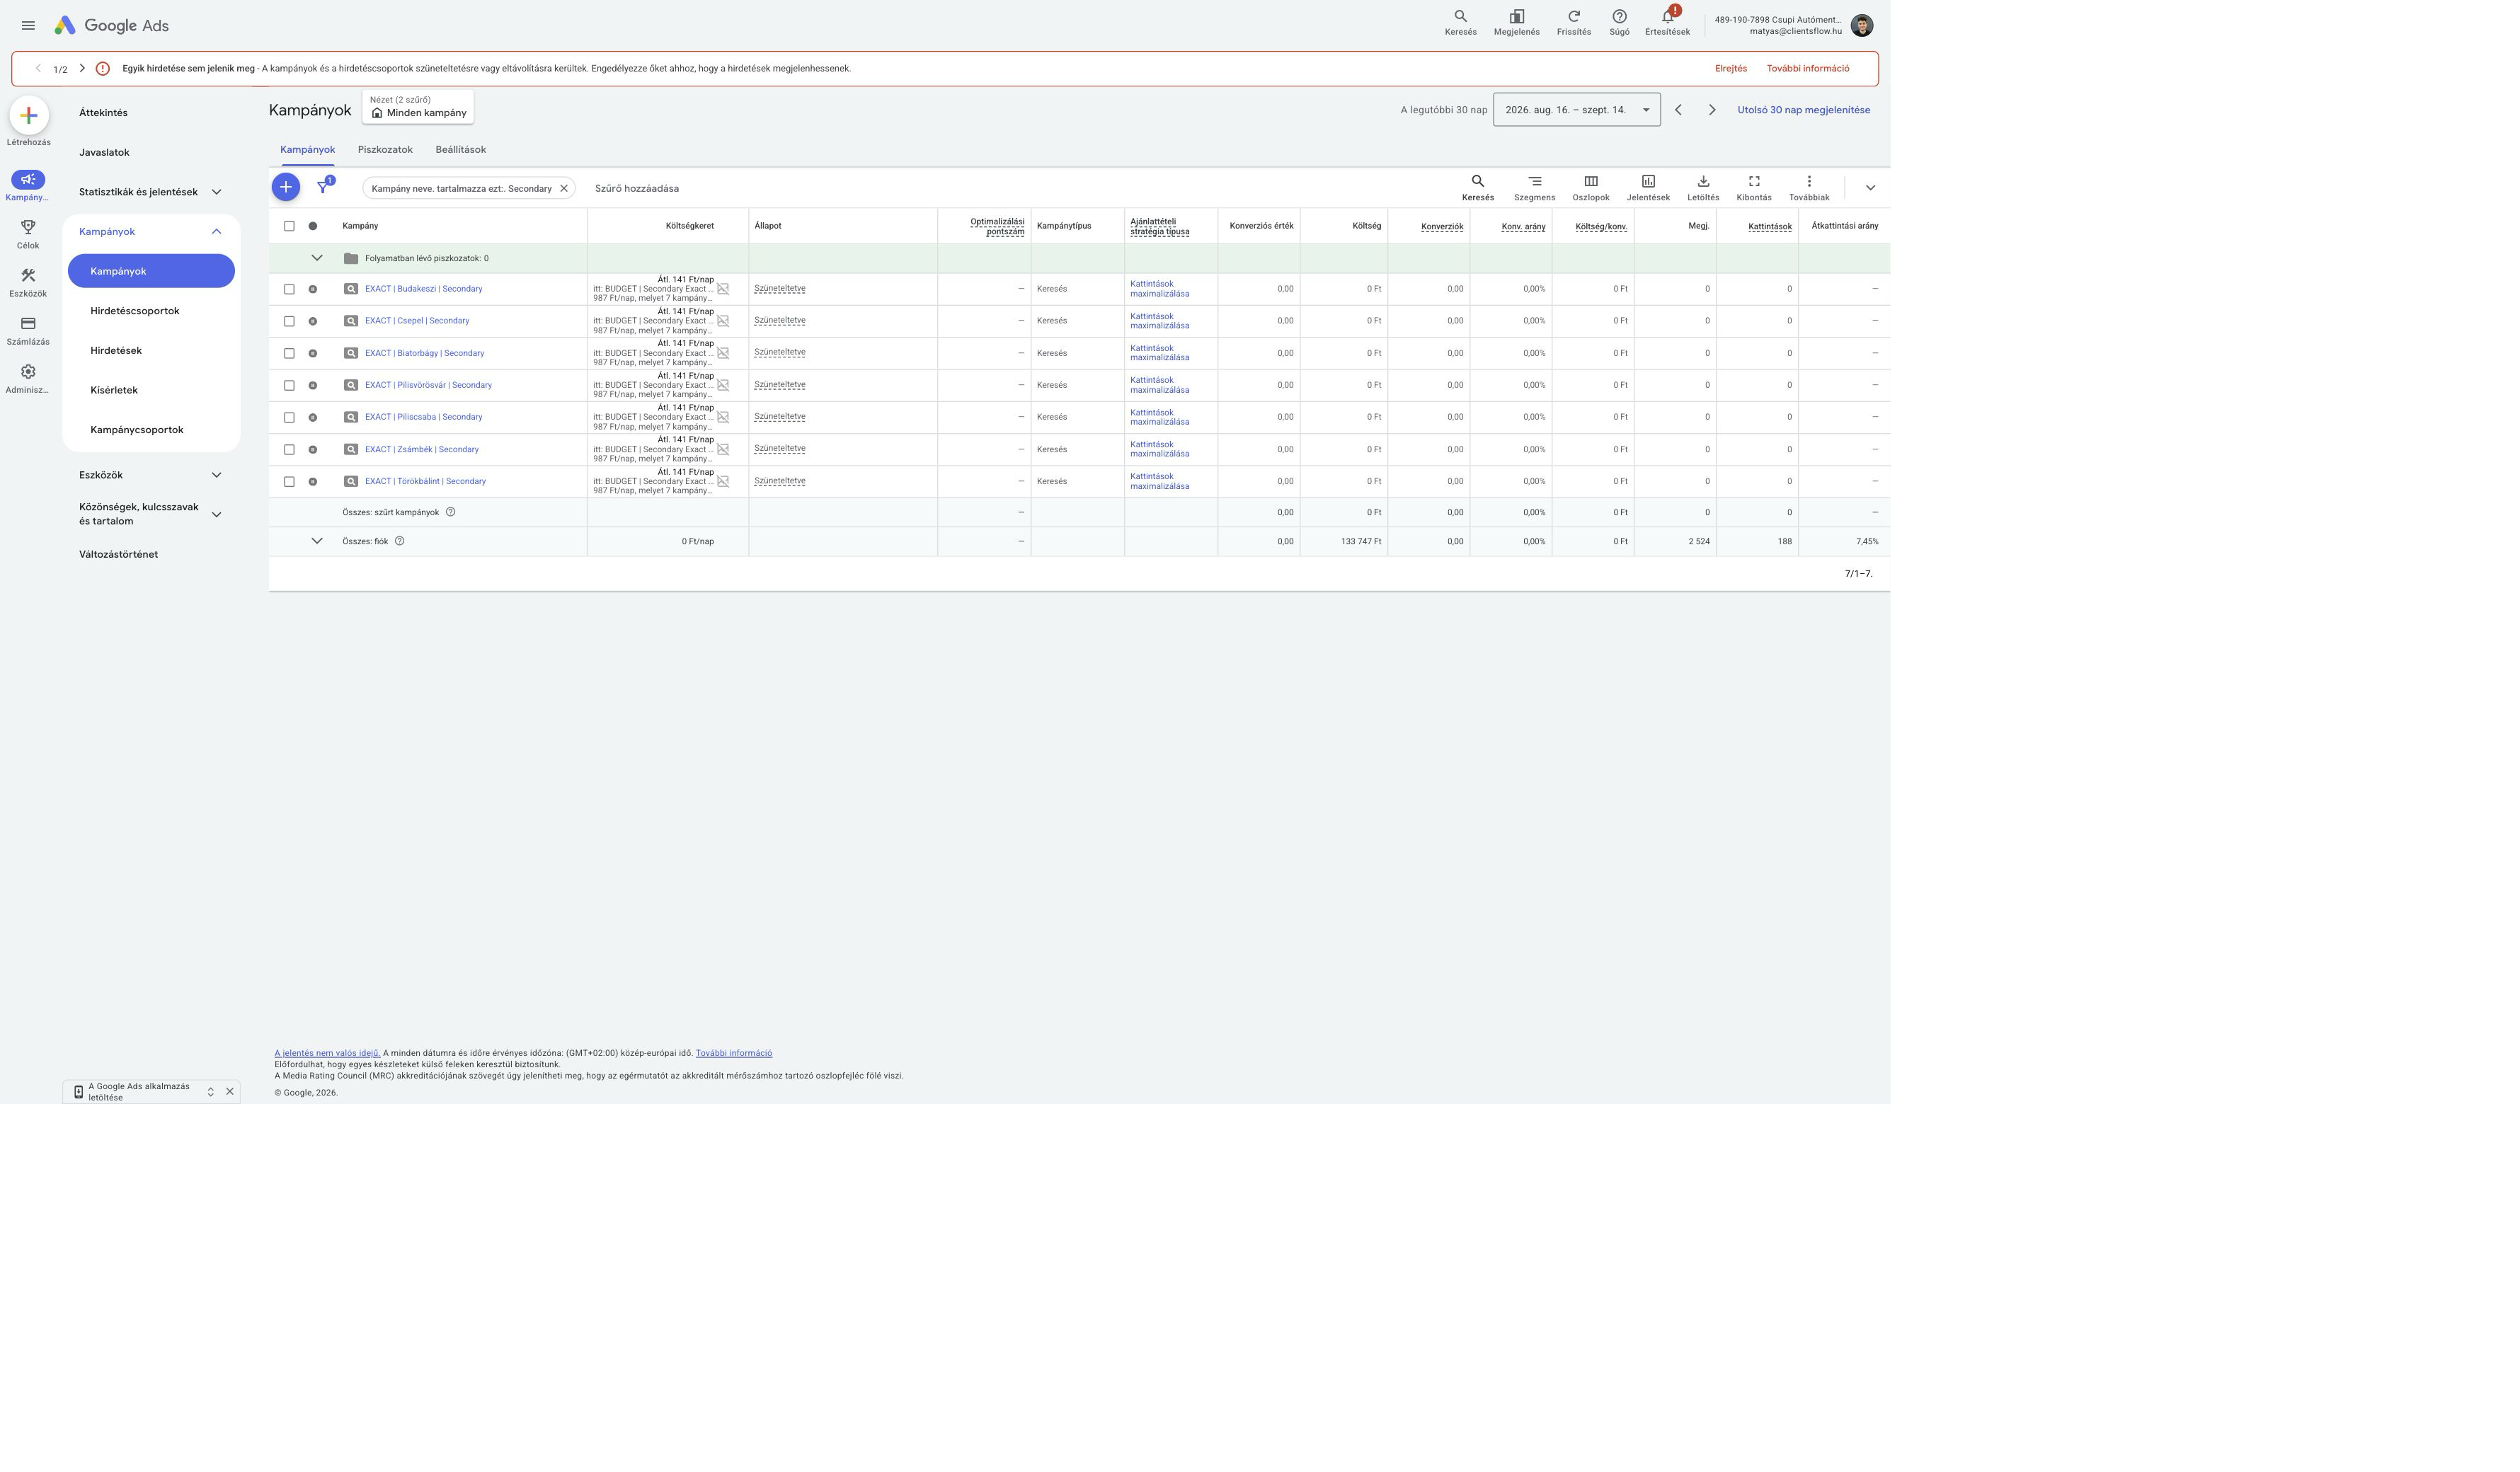This screenshot has width=2520, height=1472.
Task: Open További információ link in alert banner
Action: pos(1808,69)
